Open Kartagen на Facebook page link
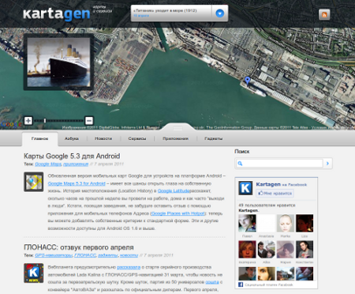 click(x=281, y=184)
